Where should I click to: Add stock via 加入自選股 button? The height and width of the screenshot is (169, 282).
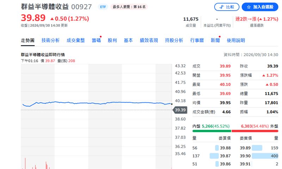(x=260, y=7)
